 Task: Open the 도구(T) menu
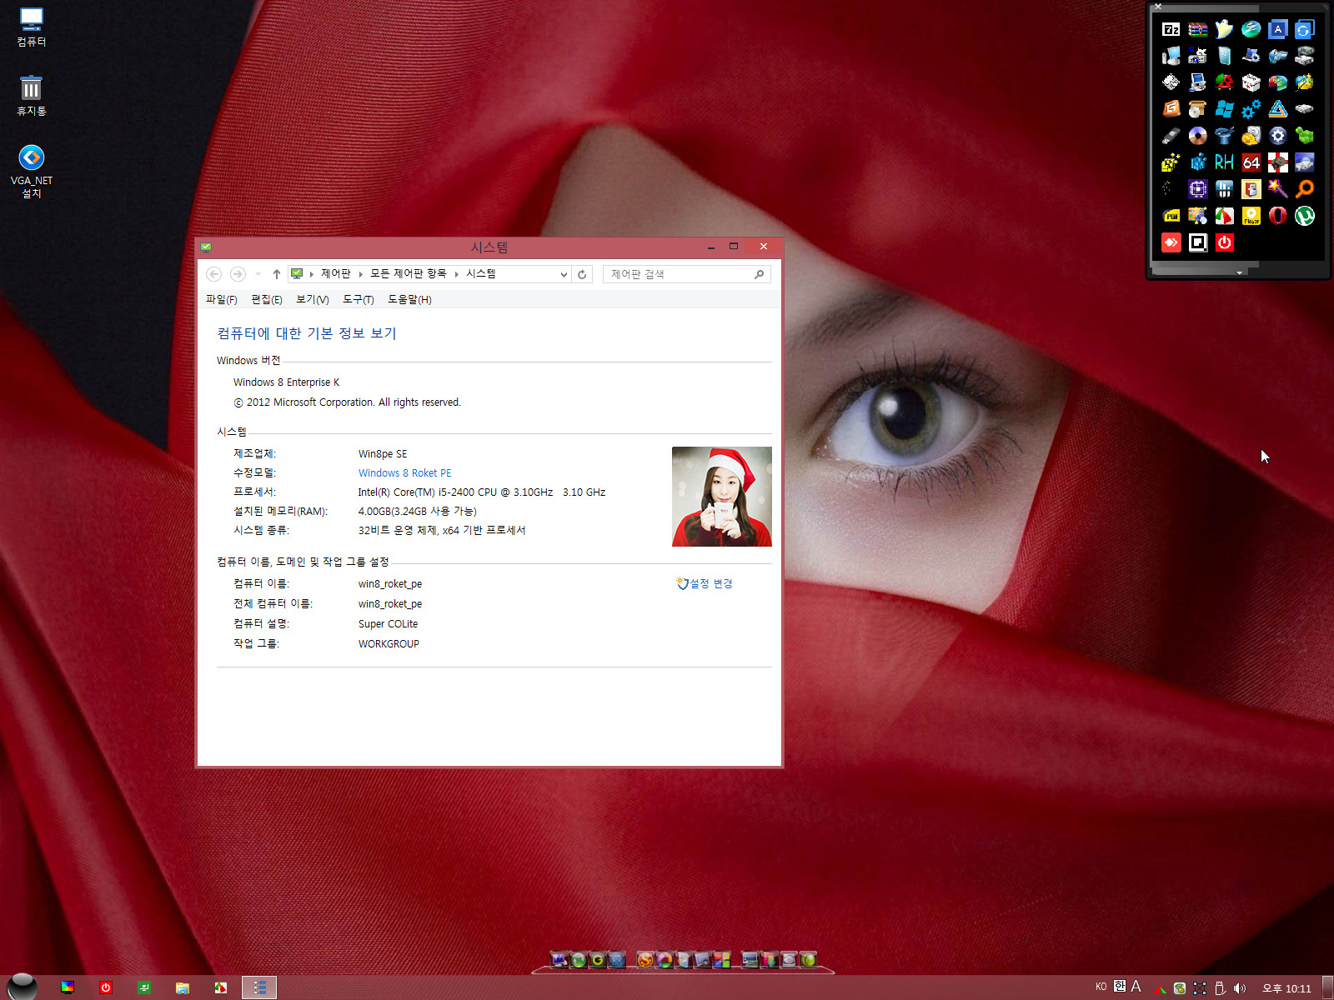coord(358,299)
